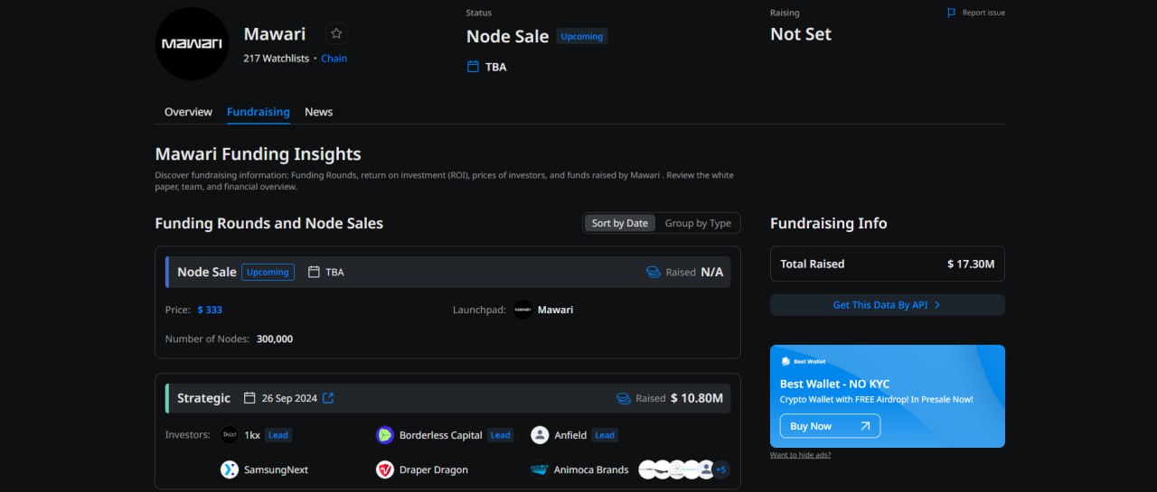Expand the +5 more investors badge
The image size is (1157, 492).
(720, 469)
